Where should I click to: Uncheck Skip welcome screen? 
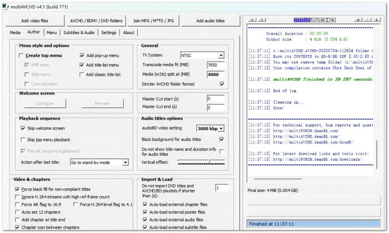[23, 128]
